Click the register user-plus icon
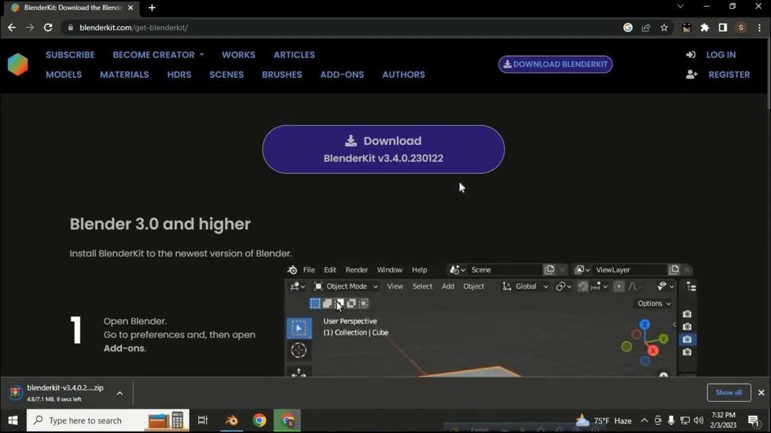The image size is (771, 433). click(691, 75)
